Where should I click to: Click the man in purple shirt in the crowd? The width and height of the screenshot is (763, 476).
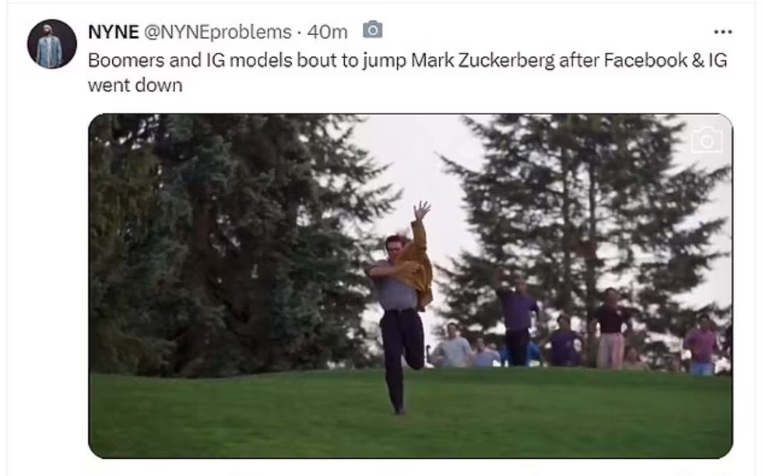pyautogui.click(x=517, y=316)
